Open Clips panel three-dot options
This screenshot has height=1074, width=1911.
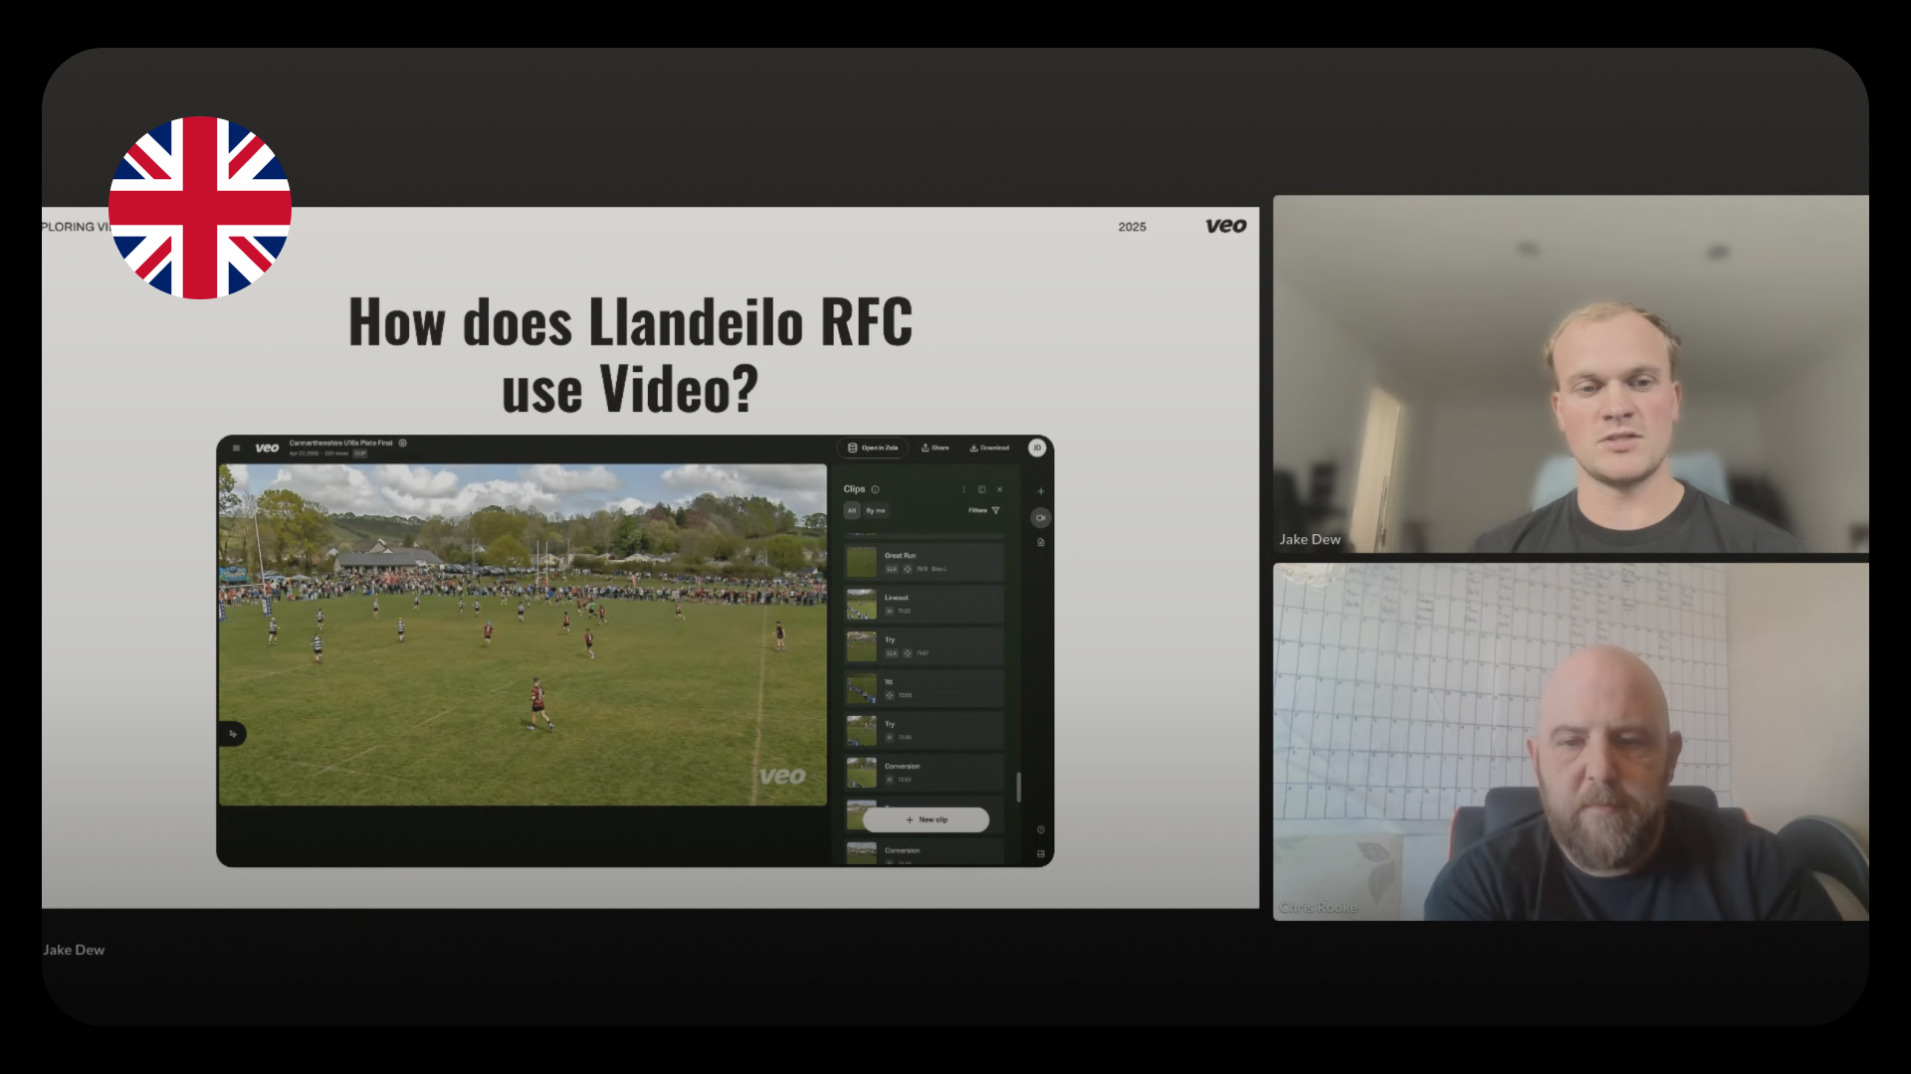pyautogui.click(x=963, y=489)
